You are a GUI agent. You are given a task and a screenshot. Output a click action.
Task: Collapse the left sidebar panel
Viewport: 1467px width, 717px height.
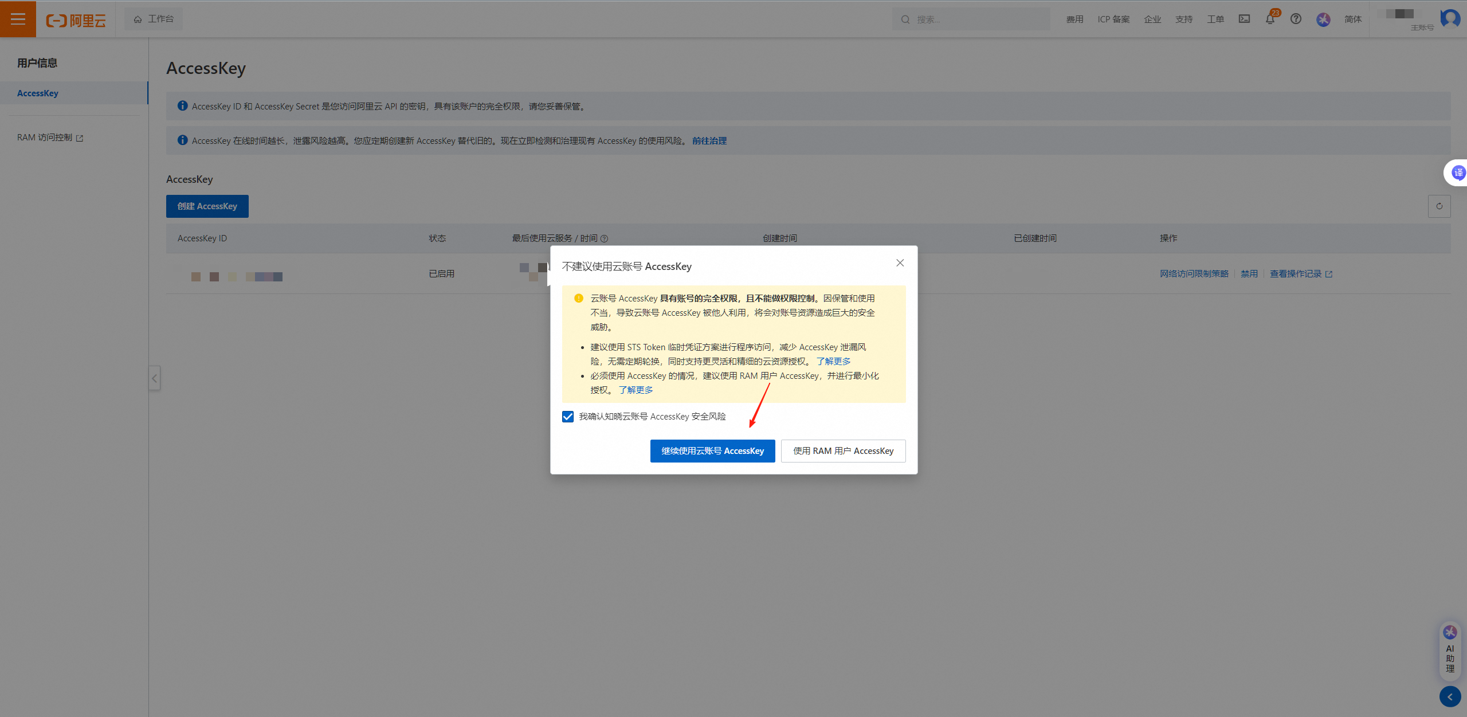[154, 378]
